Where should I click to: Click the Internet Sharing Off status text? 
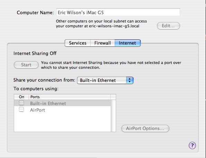coord(35,53)
